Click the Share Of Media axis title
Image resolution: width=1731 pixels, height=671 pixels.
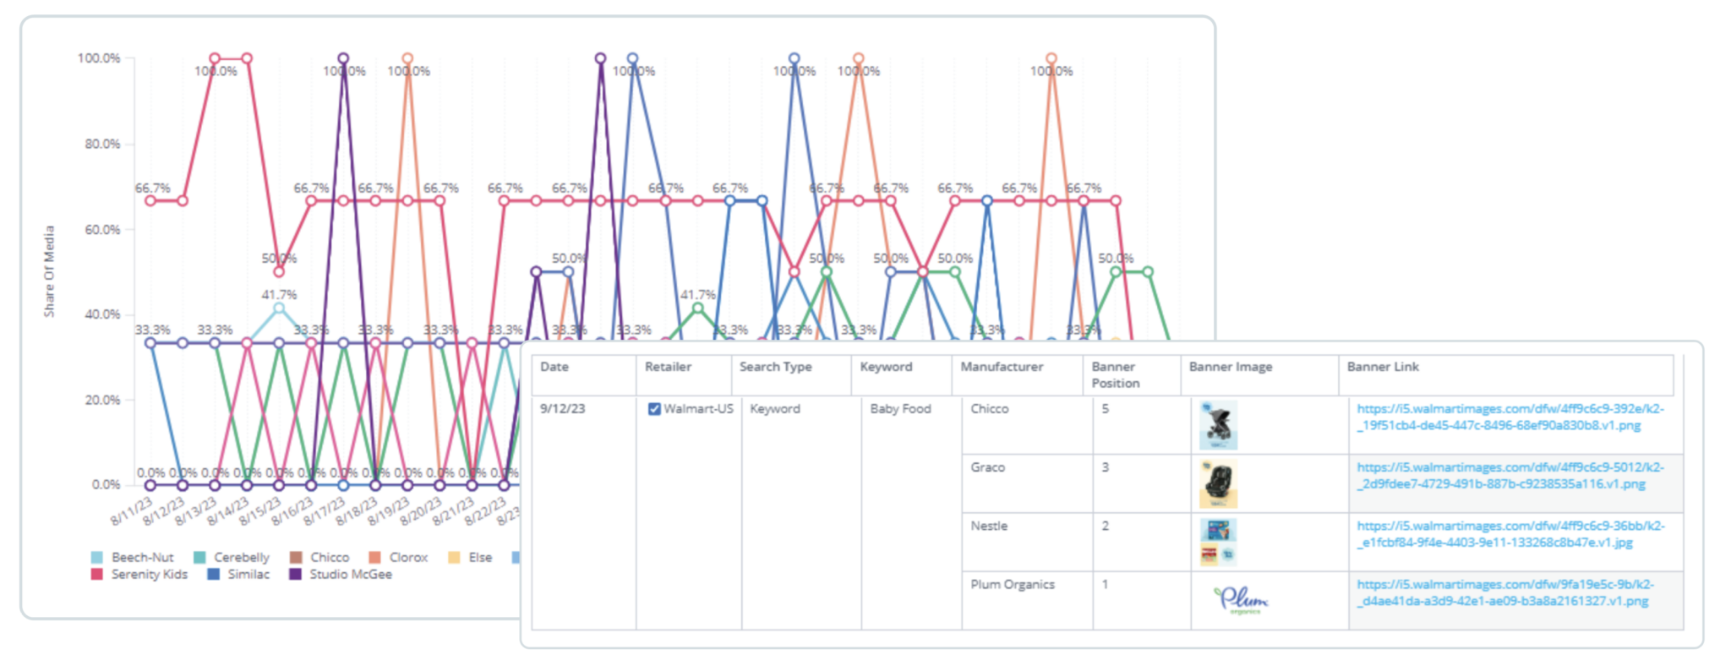pyautogui.click(x=49, y=271)
